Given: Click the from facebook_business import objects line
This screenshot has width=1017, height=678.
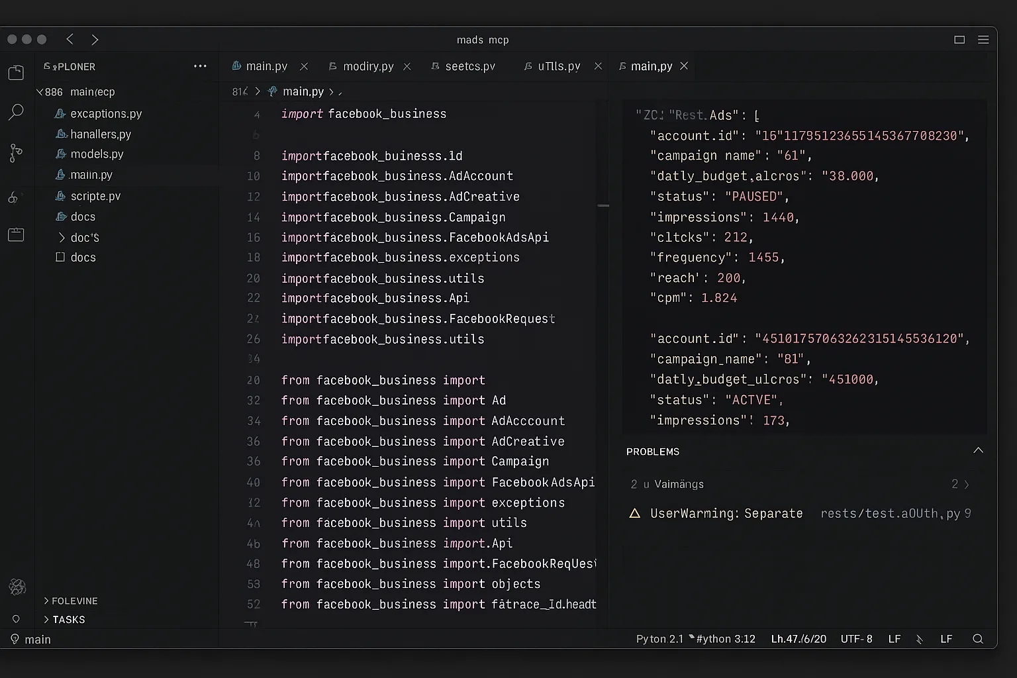Looking at the screenshot, I should click(x=411, y=584).
